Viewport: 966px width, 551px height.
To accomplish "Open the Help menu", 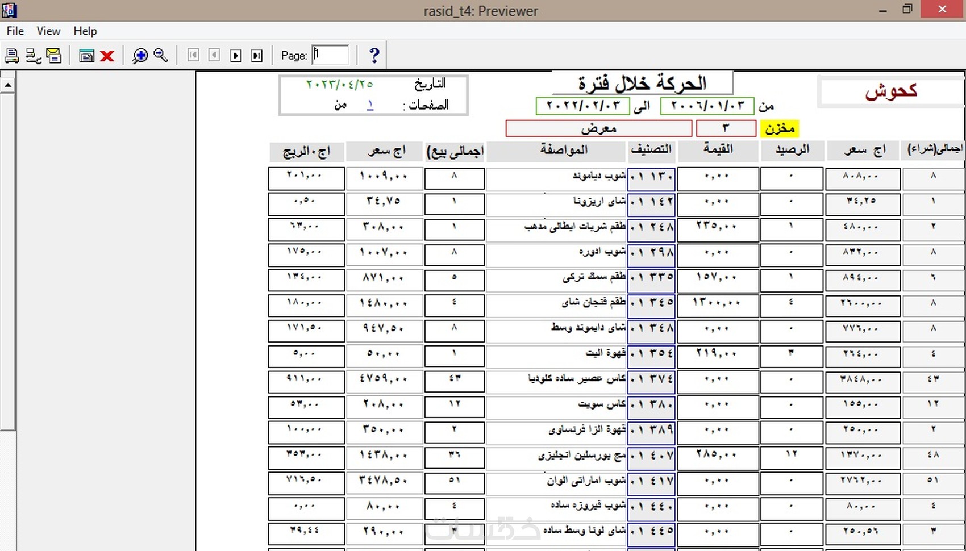I will pos(85,31).
